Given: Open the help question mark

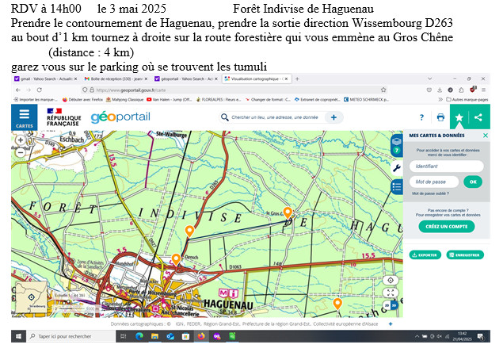Looking at the screenshot, I should (421, 117).
